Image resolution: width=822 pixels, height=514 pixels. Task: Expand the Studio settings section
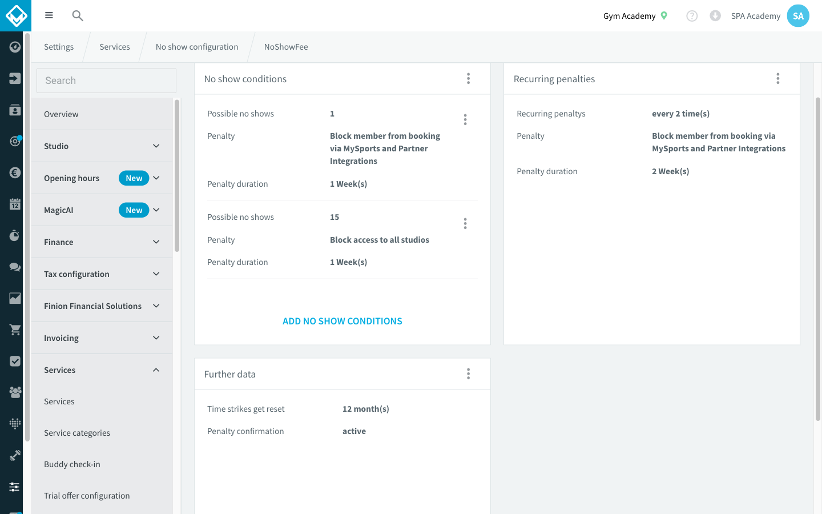(102, 146)
